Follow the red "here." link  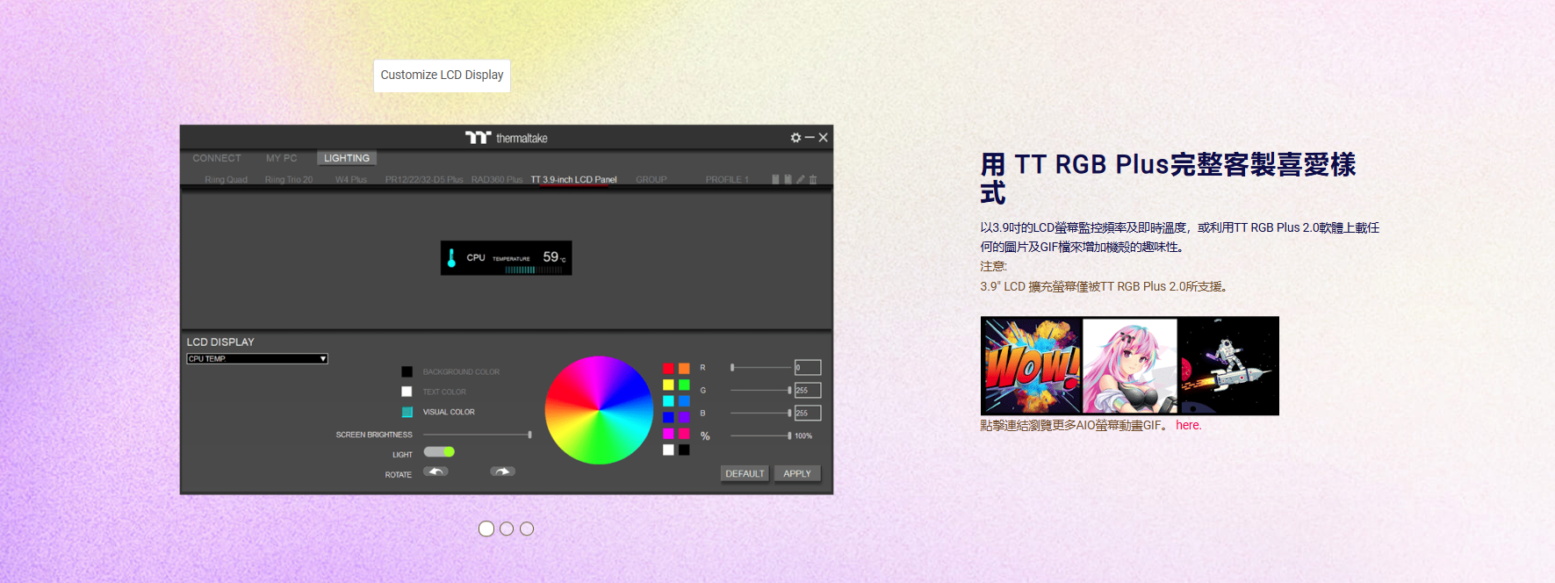pyautogui.click(x=1188, y=426)
